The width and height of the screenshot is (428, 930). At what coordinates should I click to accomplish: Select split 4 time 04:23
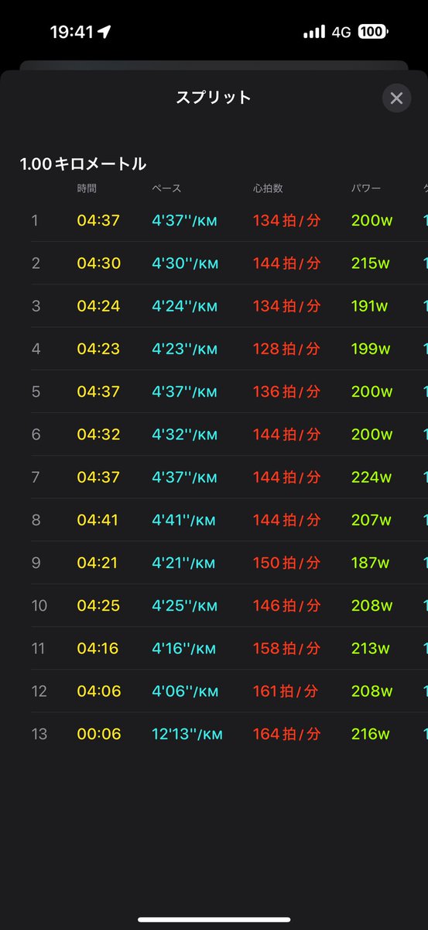point(98,349)
